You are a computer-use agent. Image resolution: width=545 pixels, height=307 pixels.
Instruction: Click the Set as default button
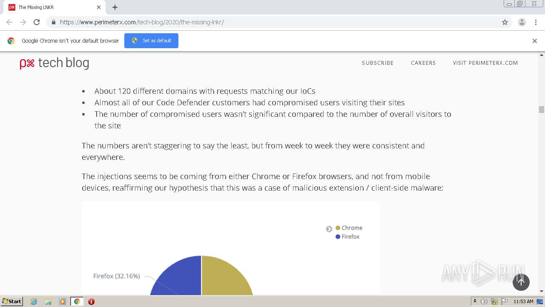151,41
